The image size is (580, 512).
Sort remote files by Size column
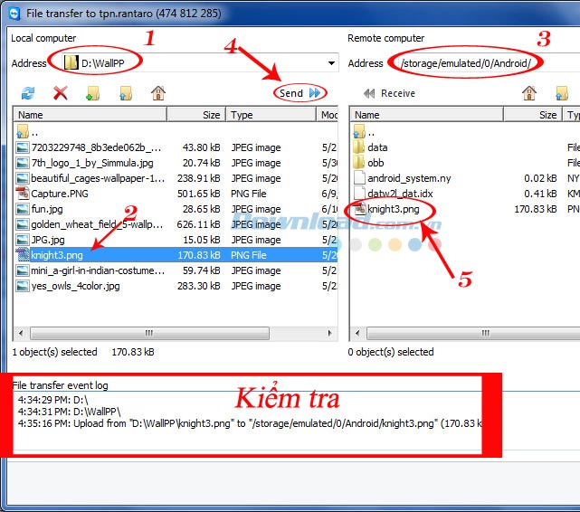click(533, 115)
